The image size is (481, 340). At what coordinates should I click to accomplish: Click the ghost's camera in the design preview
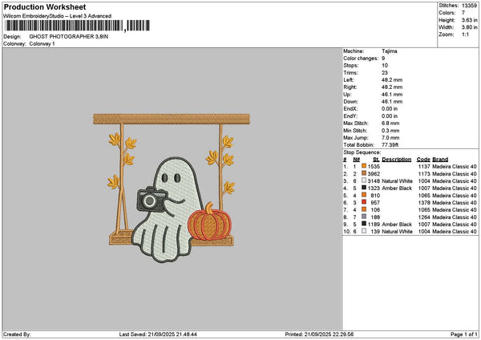click(149, 200)
